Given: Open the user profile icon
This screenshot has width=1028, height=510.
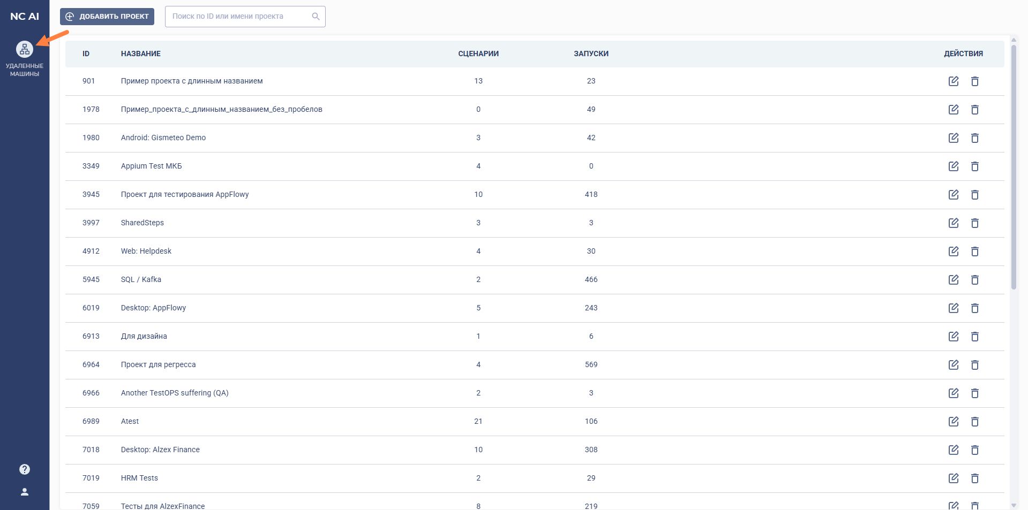Looking at the screenshot, I should (x=25, y=492).
